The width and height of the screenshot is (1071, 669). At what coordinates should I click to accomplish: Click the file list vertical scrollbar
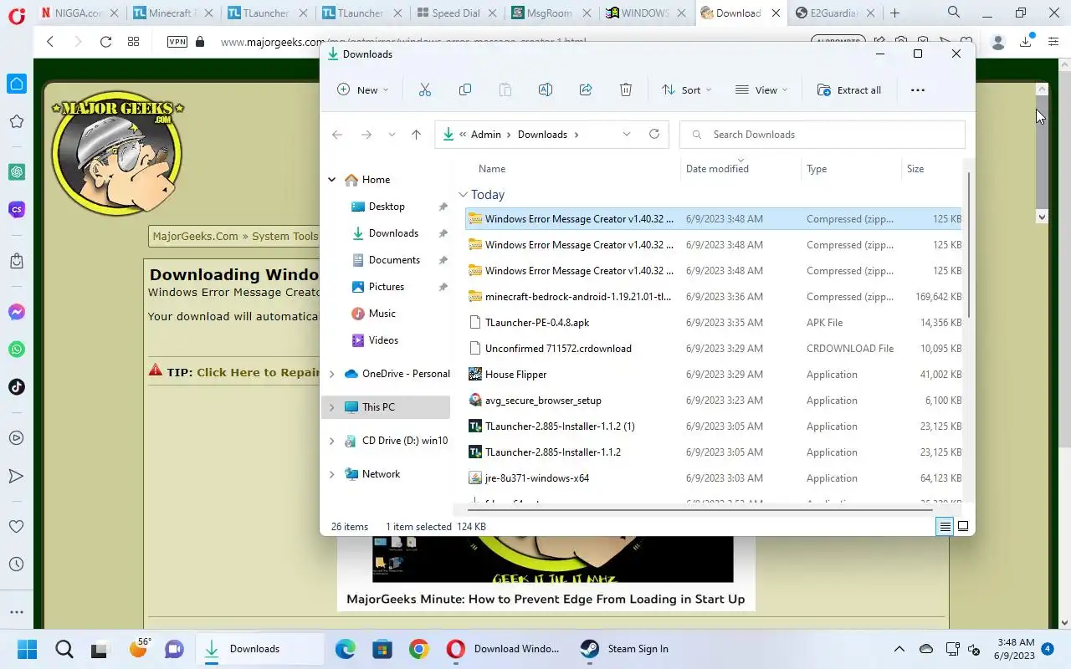click(969, 247)
